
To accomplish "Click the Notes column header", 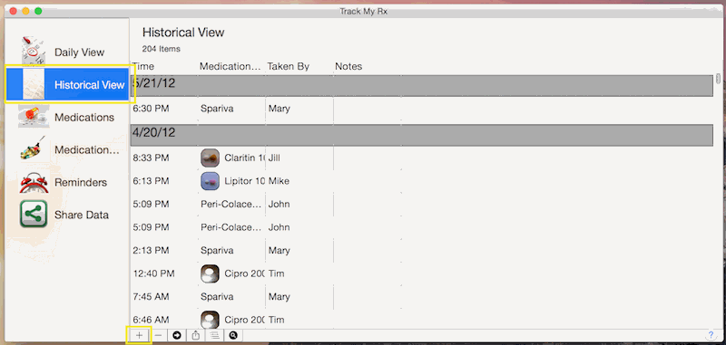I will [x=348, y=66].
